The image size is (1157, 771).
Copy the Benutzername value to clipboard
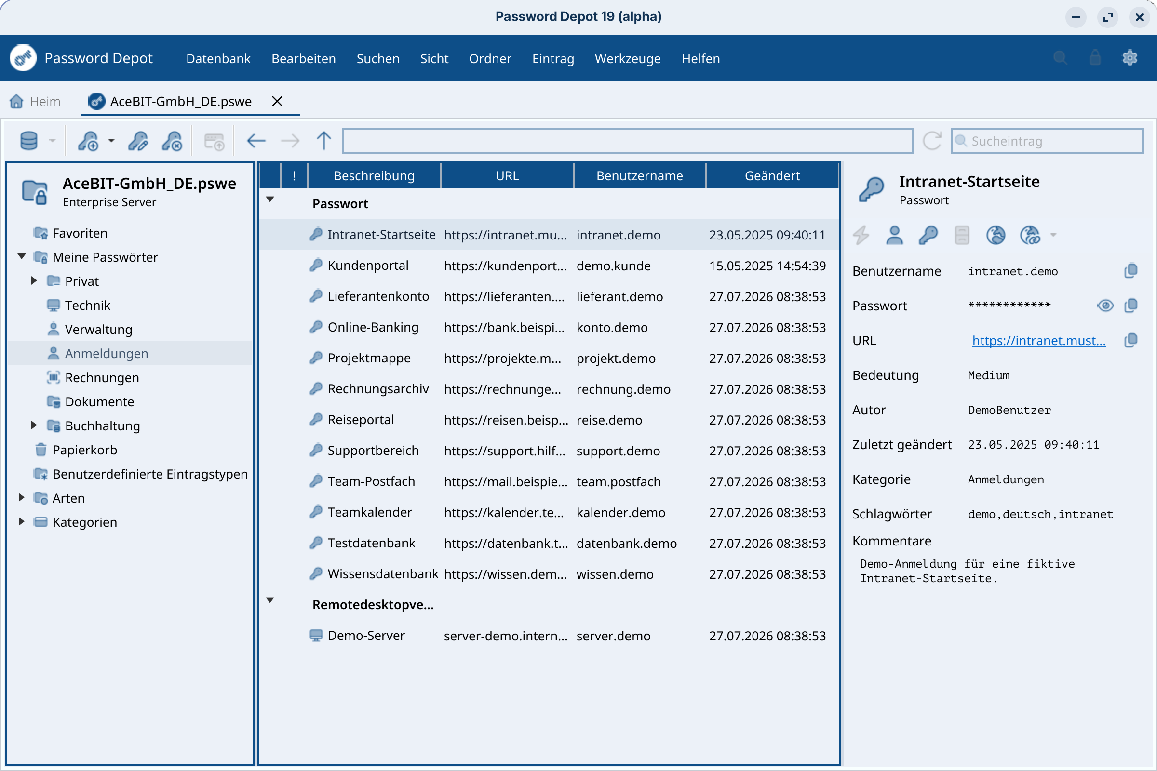click(1130, 271)
